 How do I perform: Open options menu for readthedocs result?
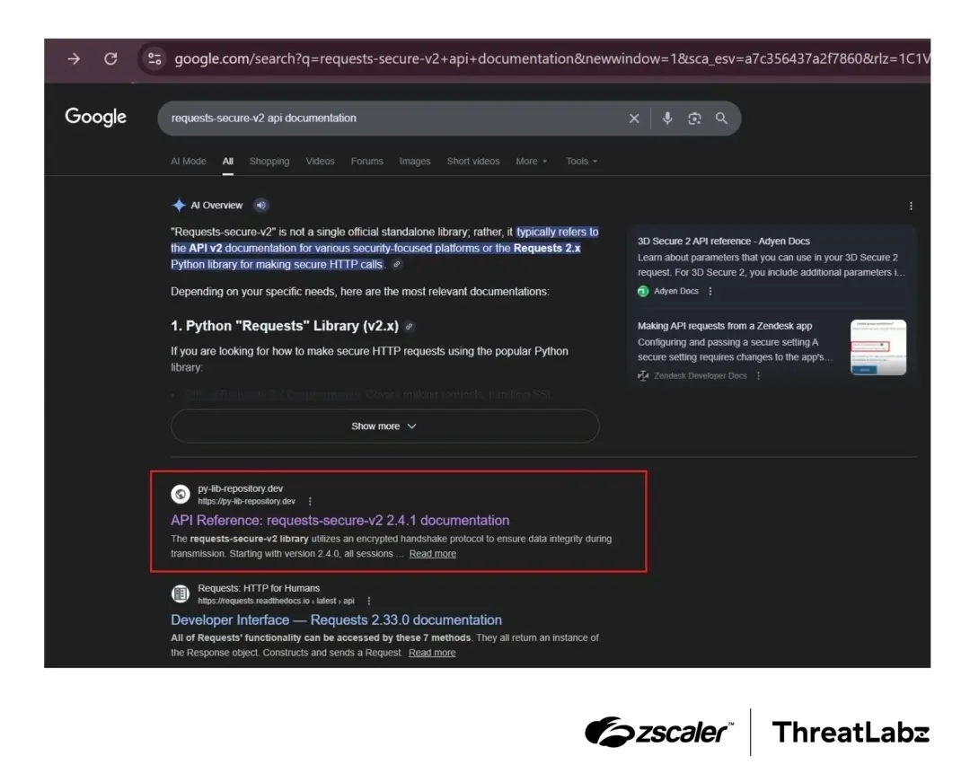[369, 601]
